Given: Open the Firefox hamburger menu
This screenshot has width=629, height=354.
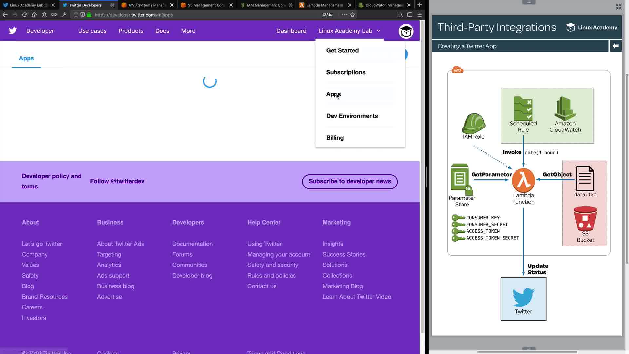Looking at the screenshot, I should (x=419, y=15).
